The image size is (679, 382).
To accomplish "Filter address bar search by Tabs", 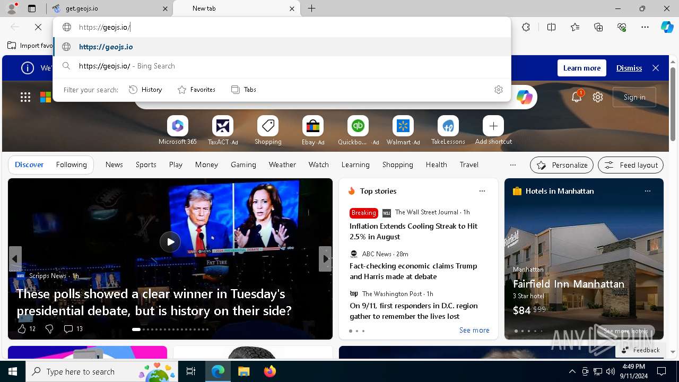I will tap(244, 90).
